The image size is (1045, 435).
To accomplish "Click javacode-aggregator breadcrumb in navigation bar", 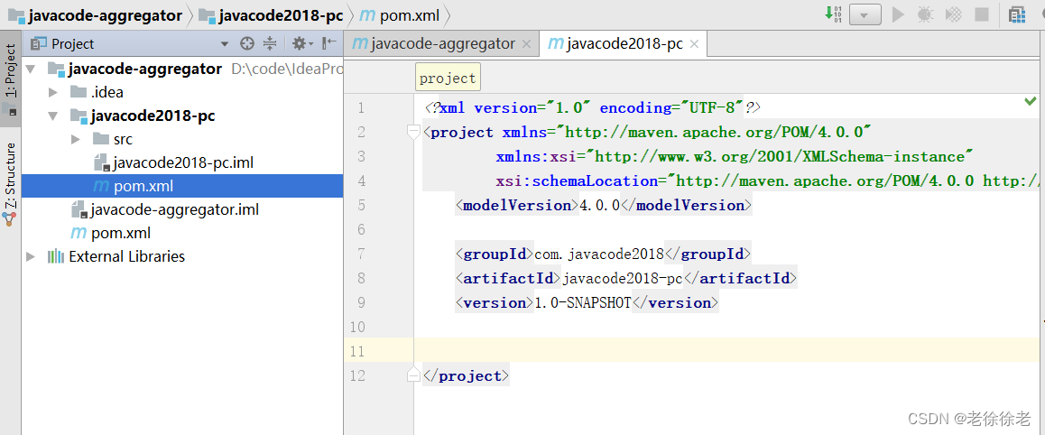I will tap(95, 15).
